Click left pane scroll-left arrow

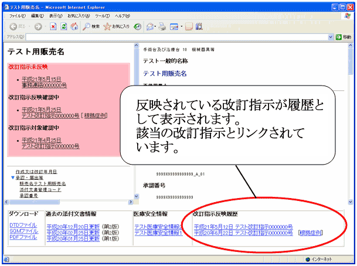(x=6, y=202)
